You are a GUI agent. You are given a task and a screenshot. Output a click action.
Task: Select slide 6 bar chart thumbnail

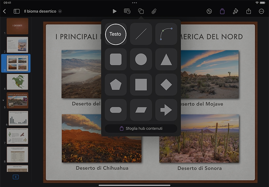coord(18,118)
